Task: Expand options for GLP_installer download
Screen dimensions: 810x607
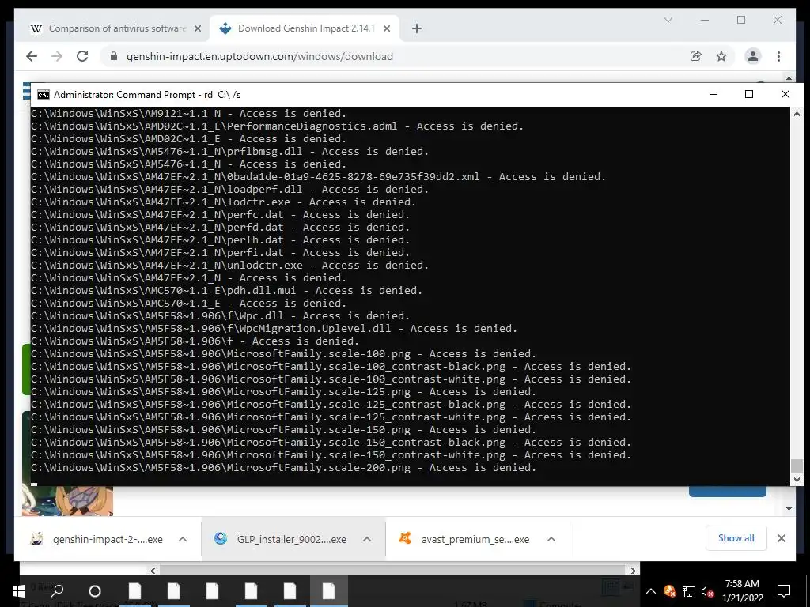Action: pos(367,539)
